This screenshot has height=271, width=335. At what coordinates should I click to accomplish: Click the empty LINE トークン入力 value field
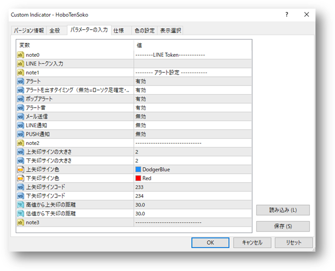[192, 64]
